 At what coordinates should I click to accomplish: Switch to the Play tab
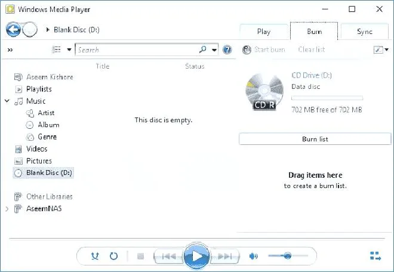[264, 32]
